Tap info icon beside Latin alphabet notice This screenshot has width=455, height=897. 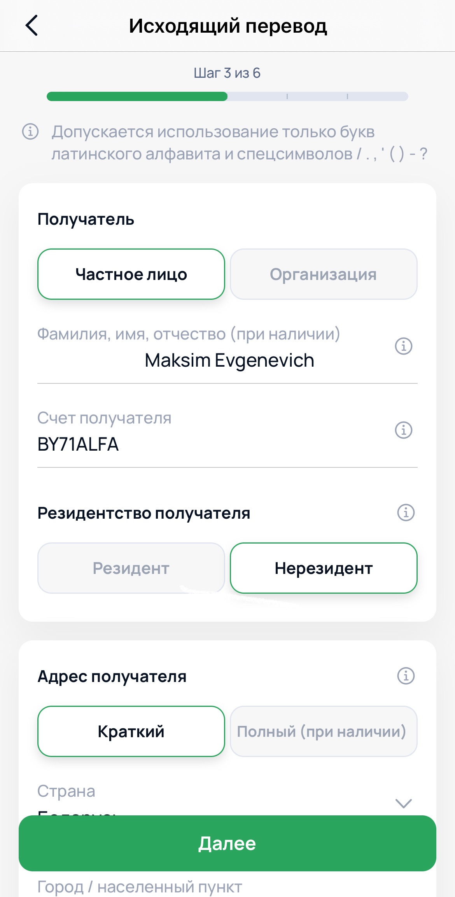point(30,131)
